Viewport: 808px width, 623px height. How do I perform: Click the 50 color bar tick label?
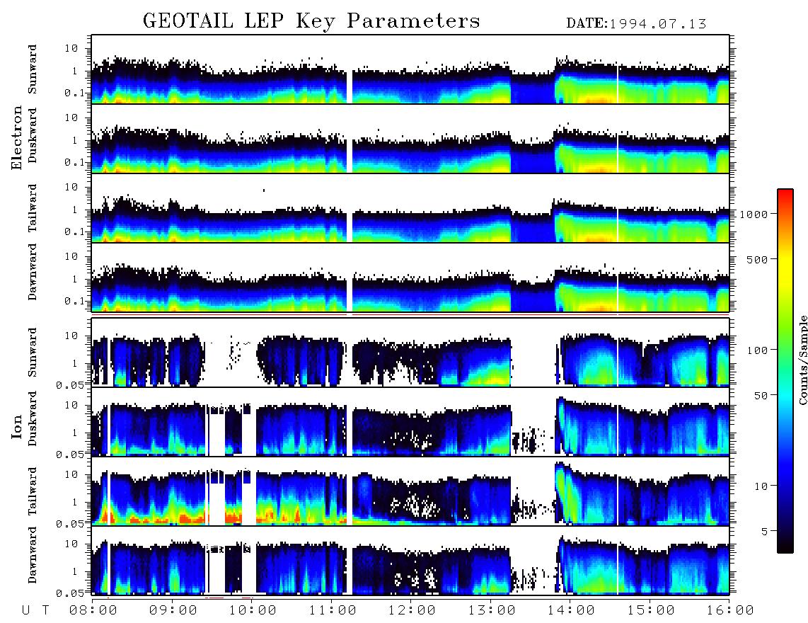click(x=760, y=396)
